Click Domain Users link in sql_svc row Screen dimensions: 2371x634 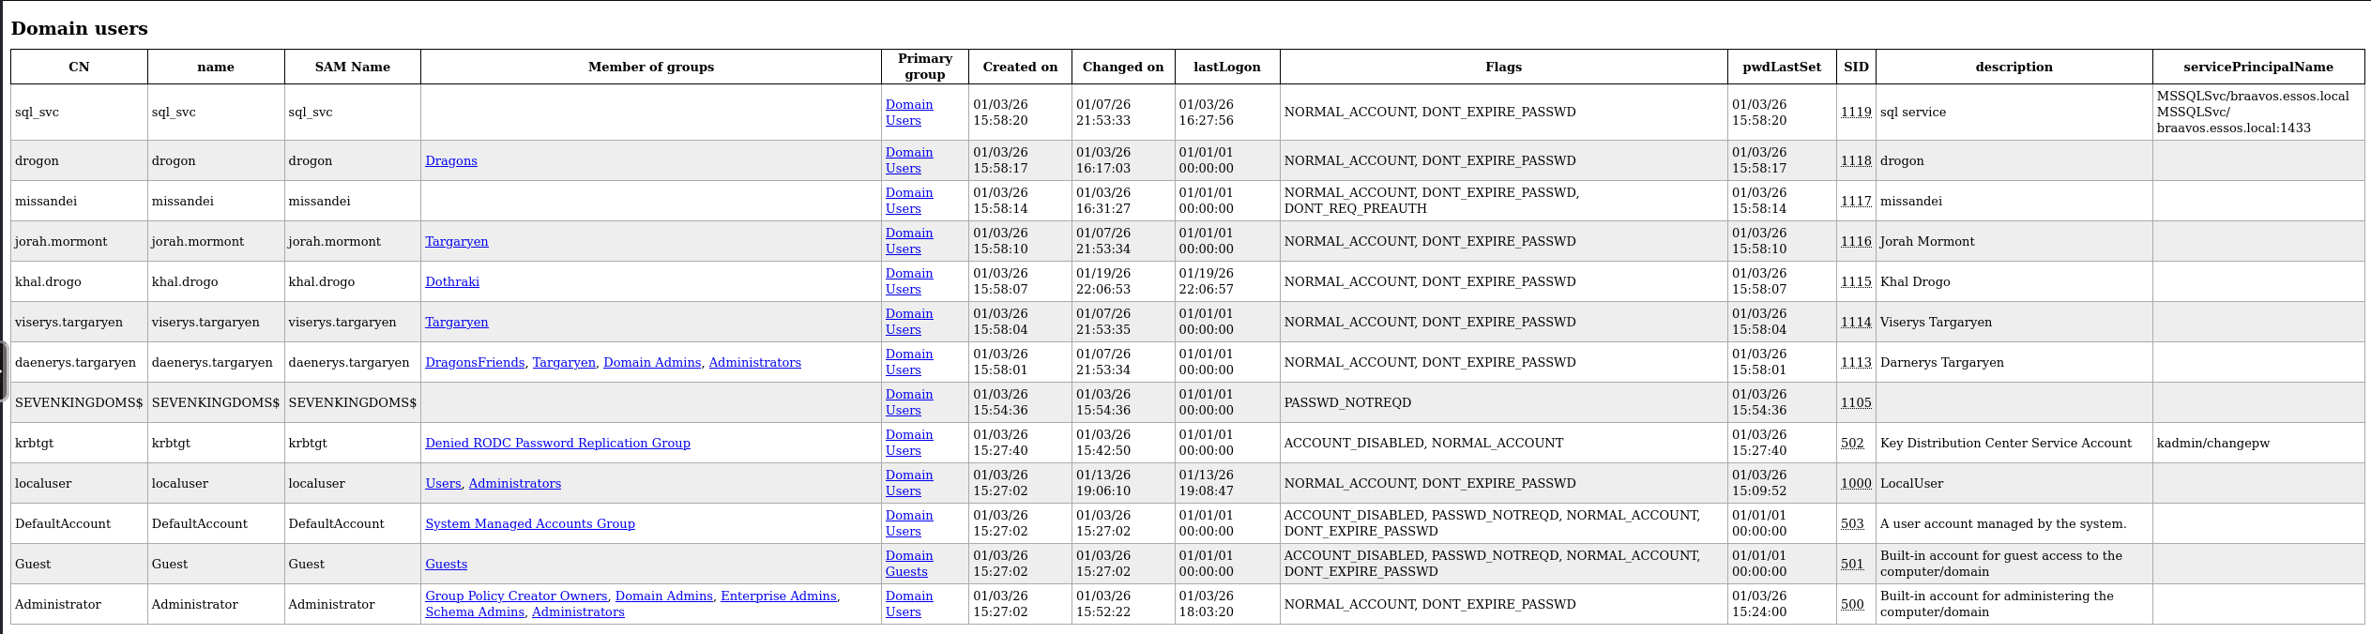908,113
